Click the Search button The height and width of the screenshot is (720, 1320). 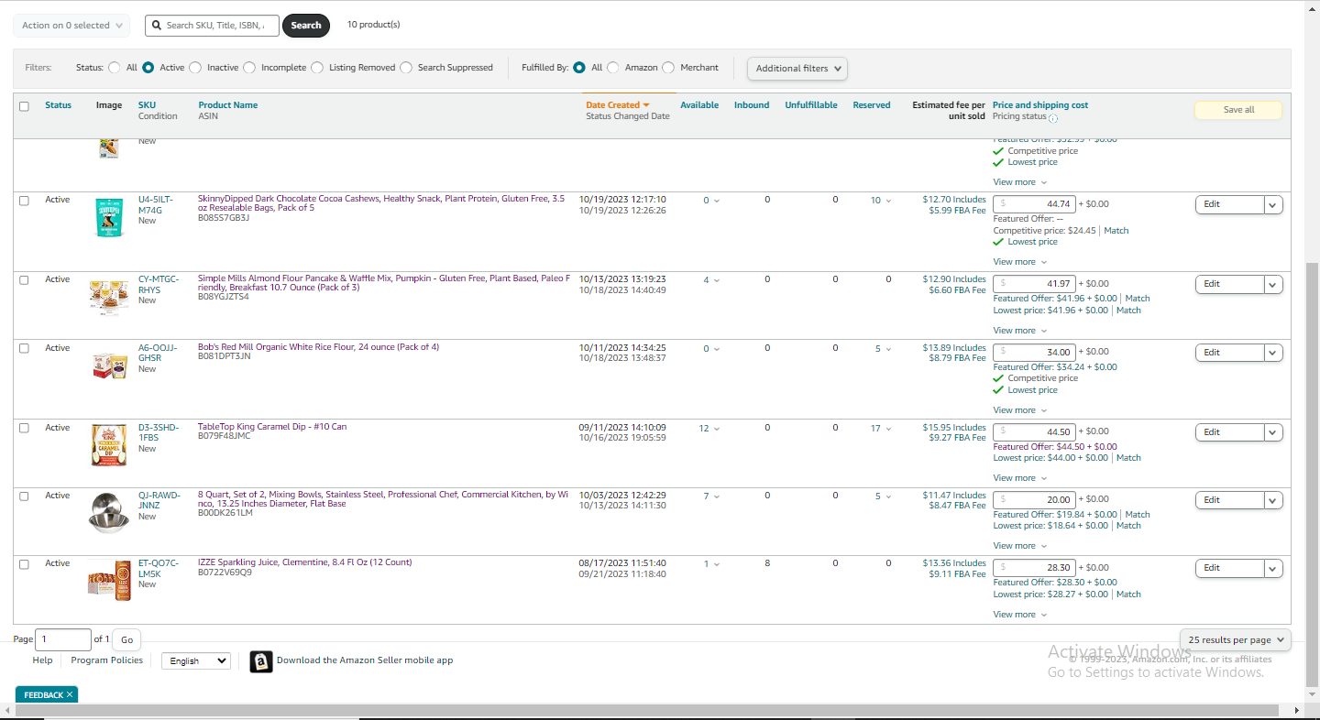306,26
